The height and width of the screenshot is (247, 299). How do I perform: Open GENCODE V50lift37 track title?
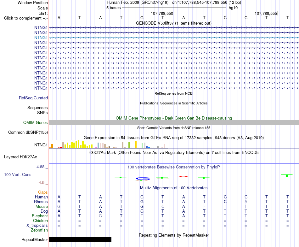click(x=174, y=23)
